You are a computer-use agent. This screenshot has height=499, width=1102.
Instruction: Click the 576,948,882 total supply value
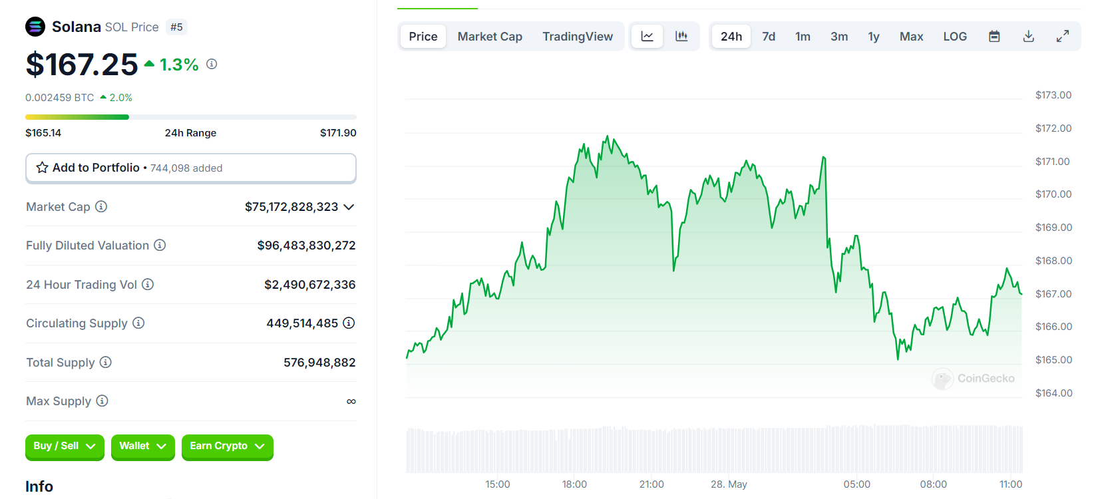pos(319,363)
